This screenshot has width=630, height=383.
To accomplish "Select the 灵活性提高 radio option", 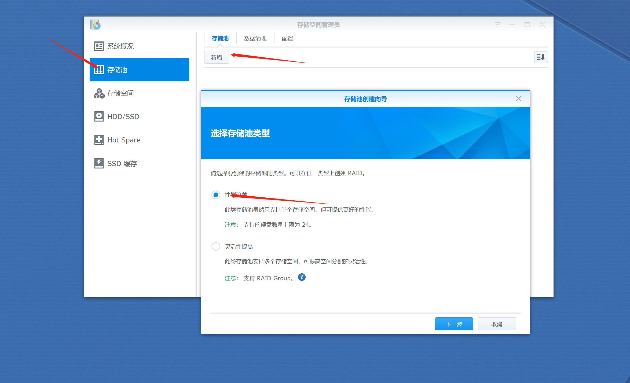I will click(x=216, y=246).
